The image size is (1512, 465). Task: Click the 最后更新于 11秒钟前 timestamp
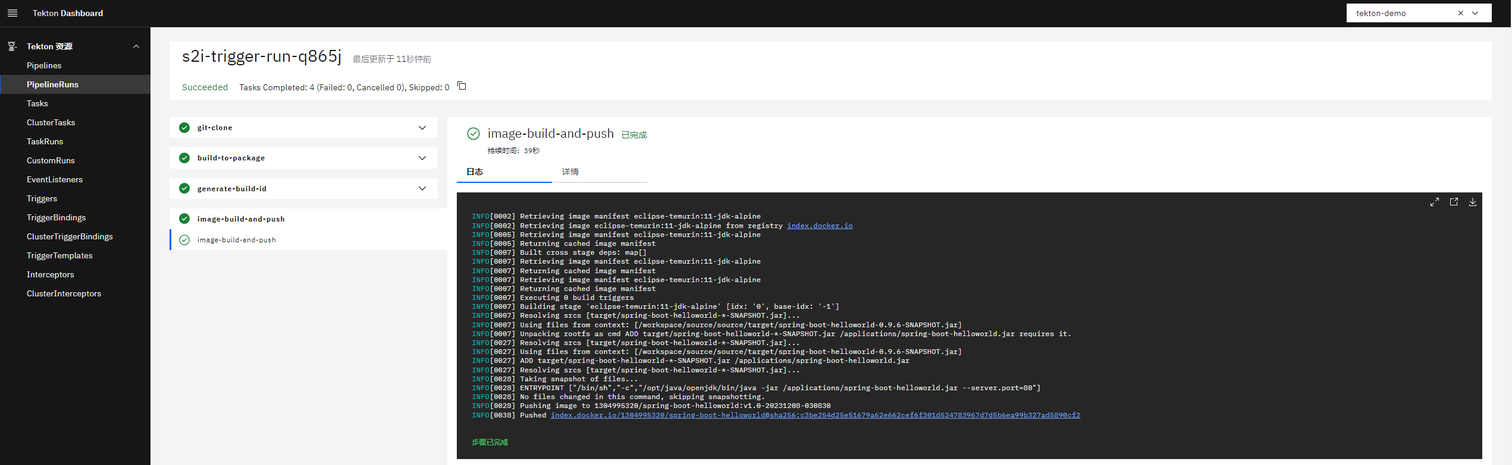click(392, 59)
